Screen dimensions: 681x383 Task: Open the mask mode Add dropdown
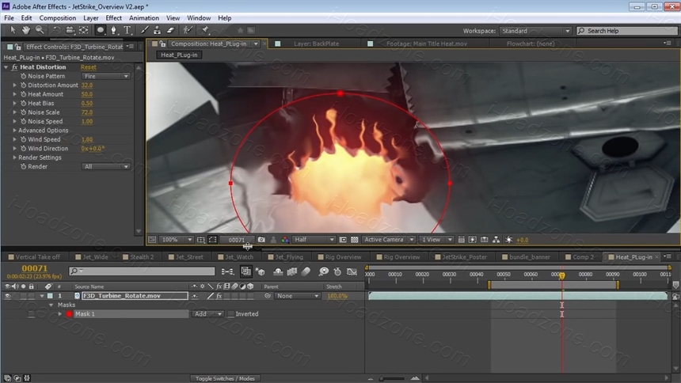click(207, 313)
